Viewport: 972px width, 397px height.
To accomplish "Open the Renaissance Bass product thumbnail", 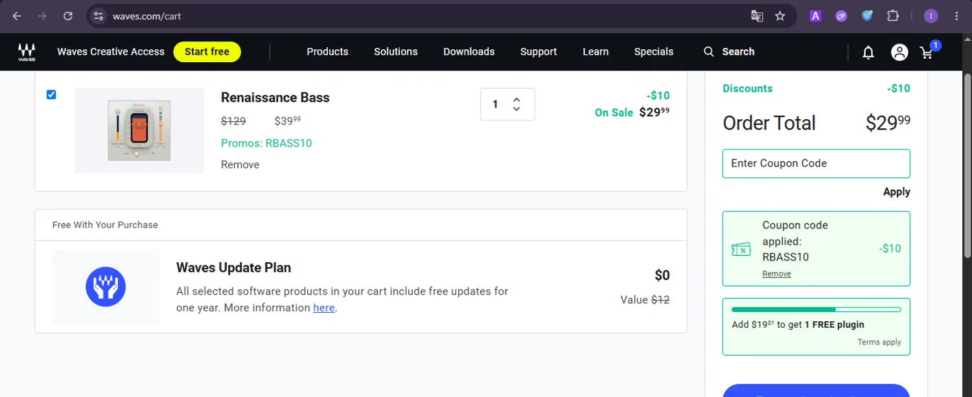I will pyautogui.click(x=139, y=130).
